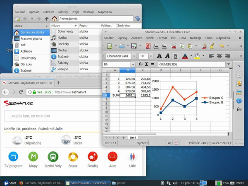Expand font name dropdown Liberation Sans
Screen dimensions: 248x186
(x=134, y=56)
